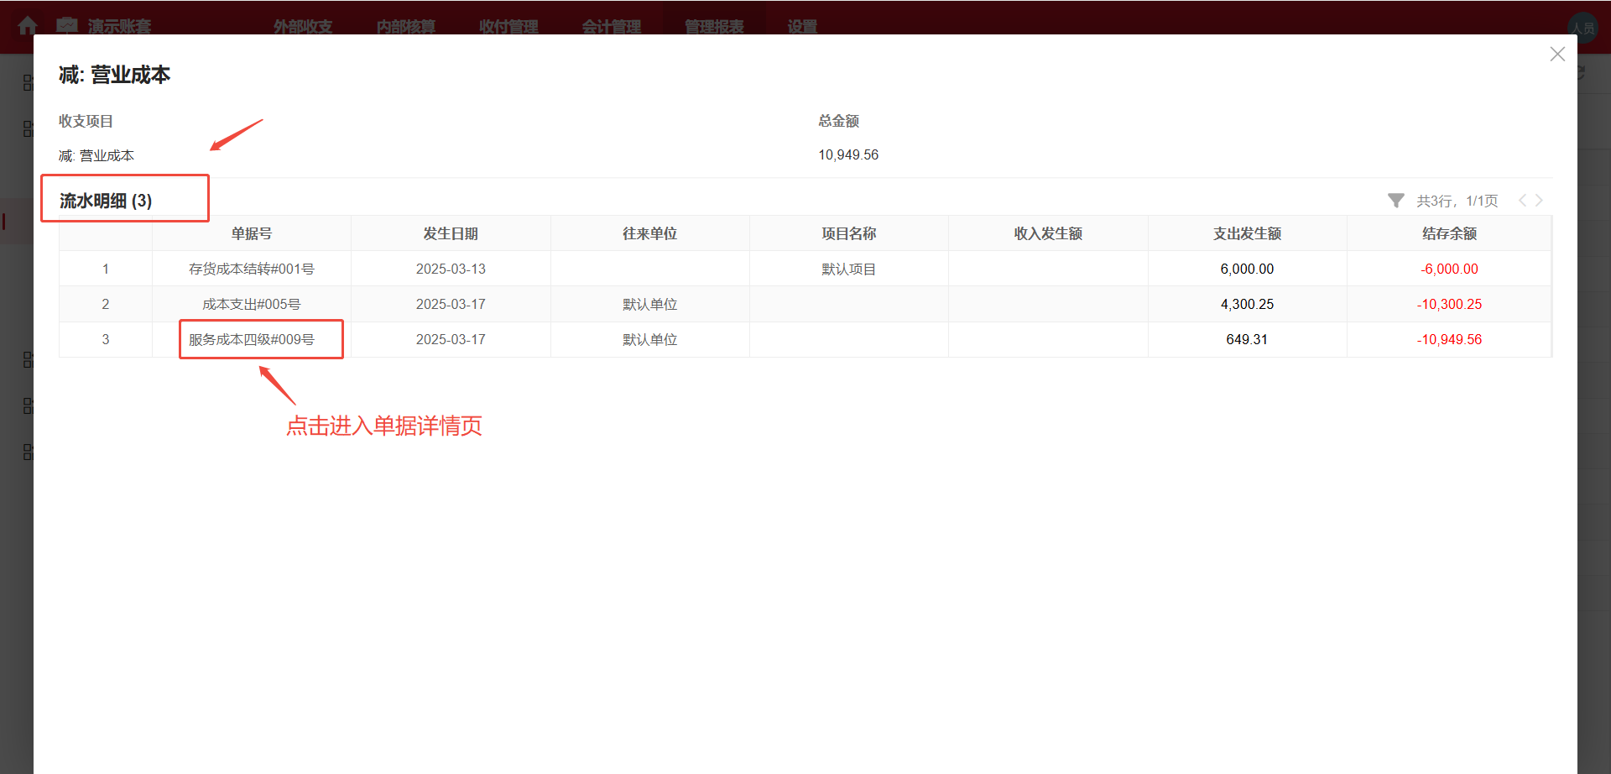Click the home icon in the top bar

(x=28, y=26)
